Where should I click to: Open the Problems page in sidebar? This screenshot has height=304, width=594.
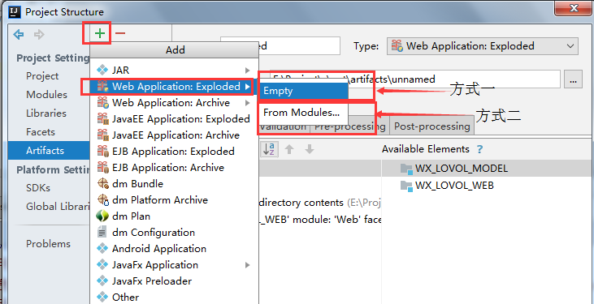48,244
